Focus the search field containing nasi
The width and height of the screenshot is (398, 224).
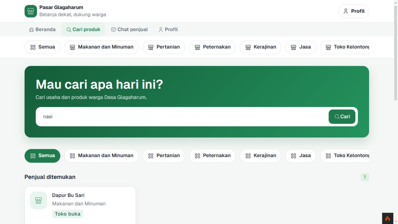click(x=182, y=117)
